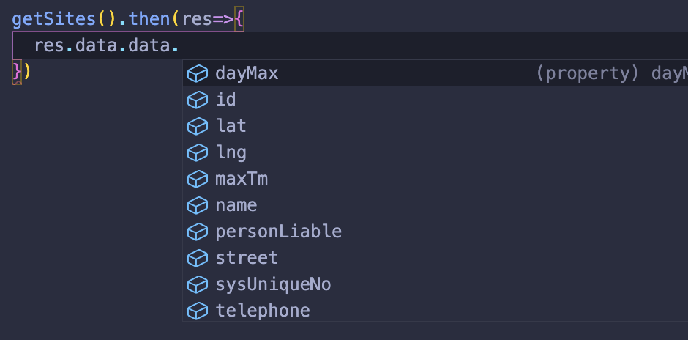
Task: Click the cube icon next to telephone
Action: pos(198,311)
